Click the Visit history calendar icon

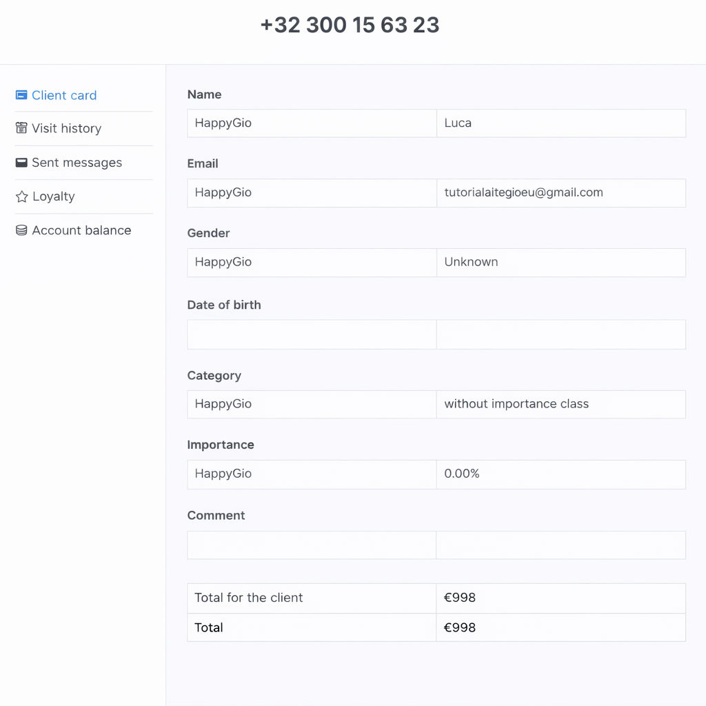click(x=21, y=128)
